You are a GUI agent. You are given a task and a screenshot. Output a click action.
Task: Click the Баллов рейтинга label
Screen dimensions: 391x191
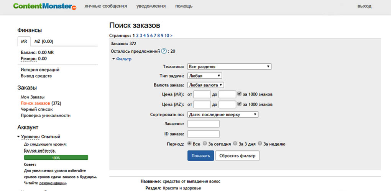tap(39, 150)
